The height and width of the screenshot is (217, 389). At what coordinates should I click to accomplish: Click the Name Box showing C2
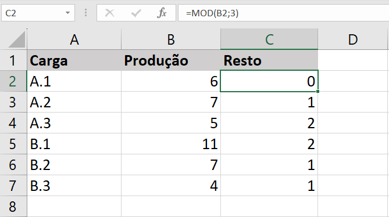click(38, 13)
